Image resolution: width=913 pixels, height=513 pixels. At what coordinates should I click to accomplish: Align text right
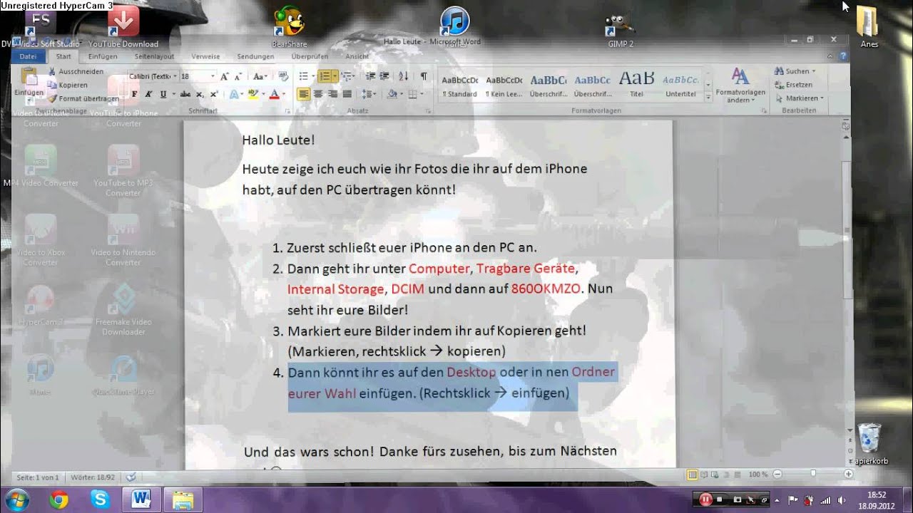click(332, 94)
